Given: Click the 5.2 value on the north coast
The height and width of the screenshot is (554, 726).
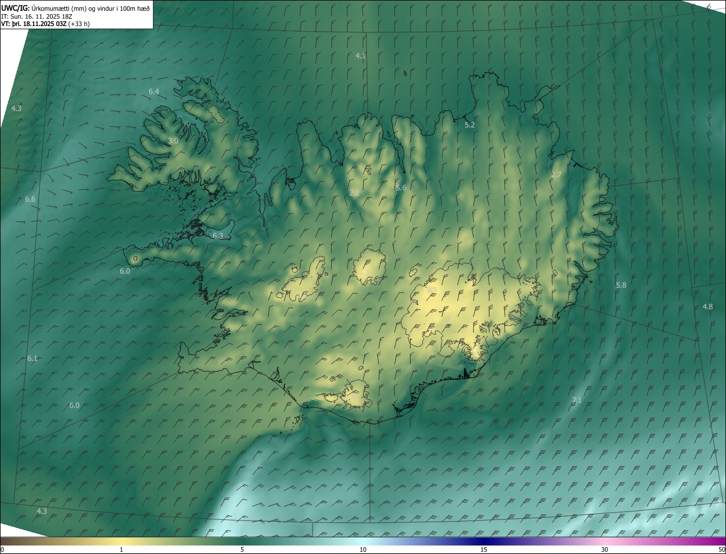Looking at the screenshot, I should [x=470, y=125].
